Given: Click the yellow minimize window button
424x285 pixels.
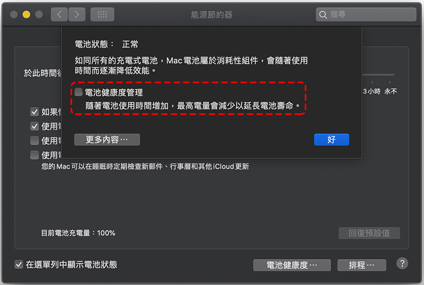Looking at the screenshot, I should point(26,14).
